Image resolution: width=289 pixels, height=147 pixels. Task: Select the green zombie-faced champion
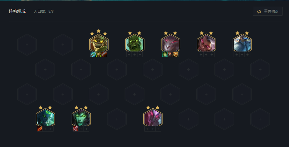135,44
